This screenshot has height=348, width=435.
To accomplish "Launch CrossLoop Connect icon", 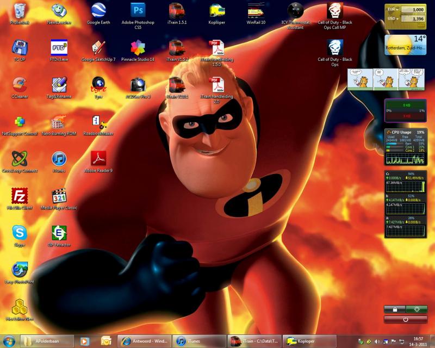I will click(x=20, y=162).
